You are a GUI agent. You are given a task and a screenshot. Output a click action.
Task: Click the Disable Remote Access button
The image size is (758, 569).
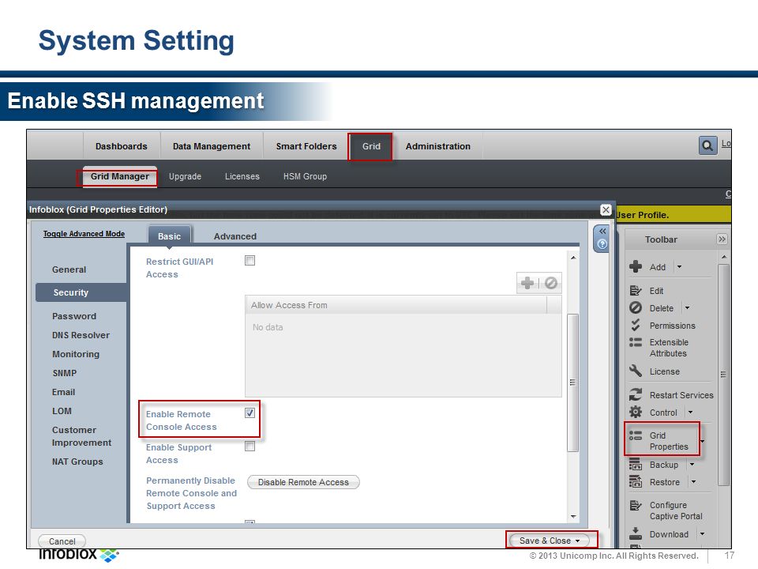[x=303, y=482]
